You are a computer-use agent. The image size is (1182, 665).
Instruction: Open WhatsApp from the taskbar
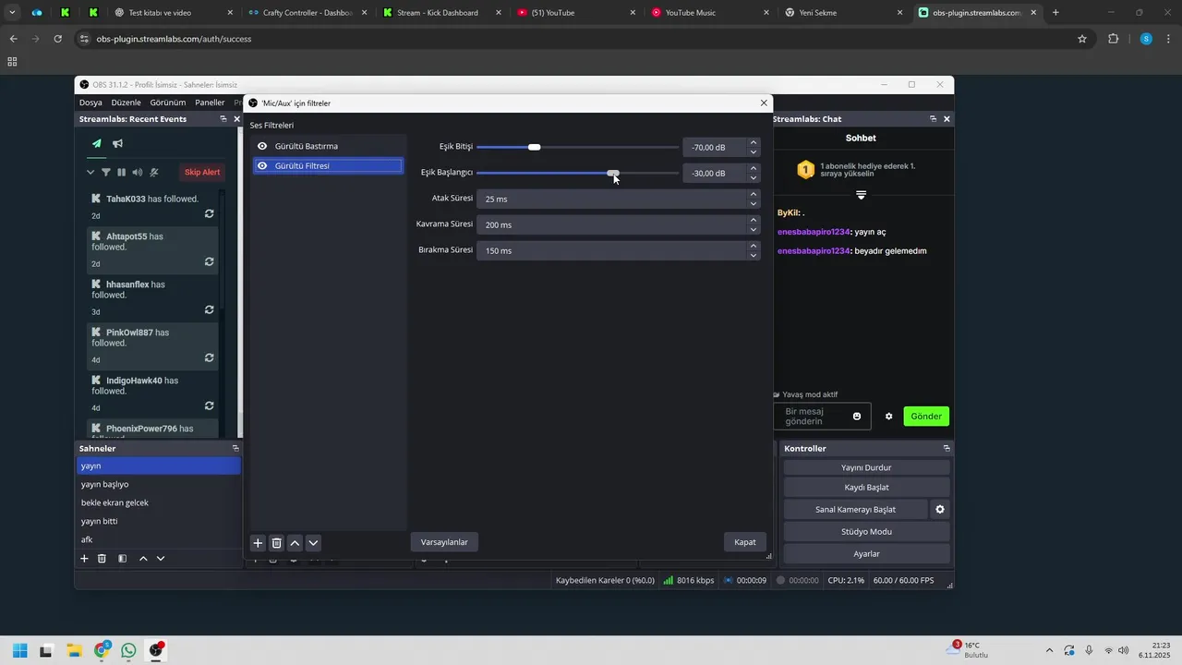pos(128,650)
